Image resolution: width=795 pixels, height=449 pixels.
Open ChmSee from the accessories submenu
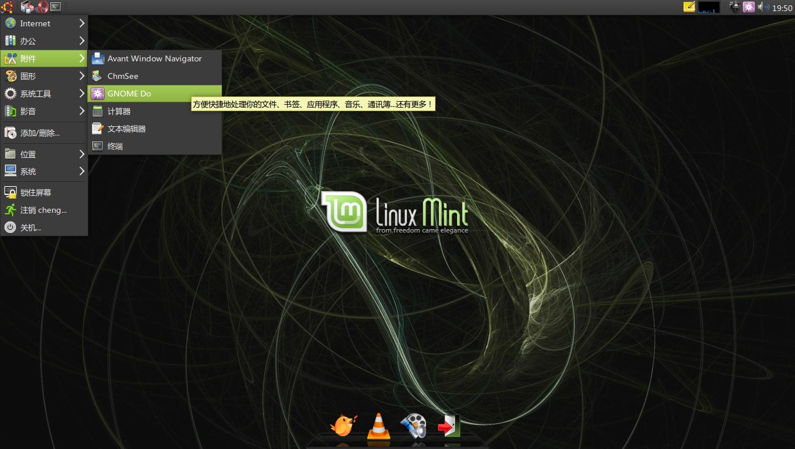[155, 76]
